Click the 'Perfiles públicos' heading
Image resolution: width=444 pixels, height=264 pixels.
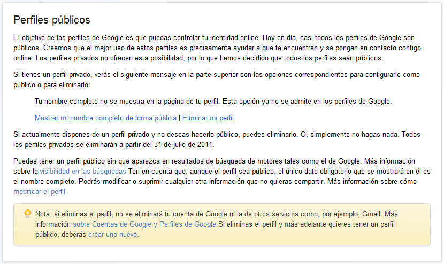pos(52,20)
